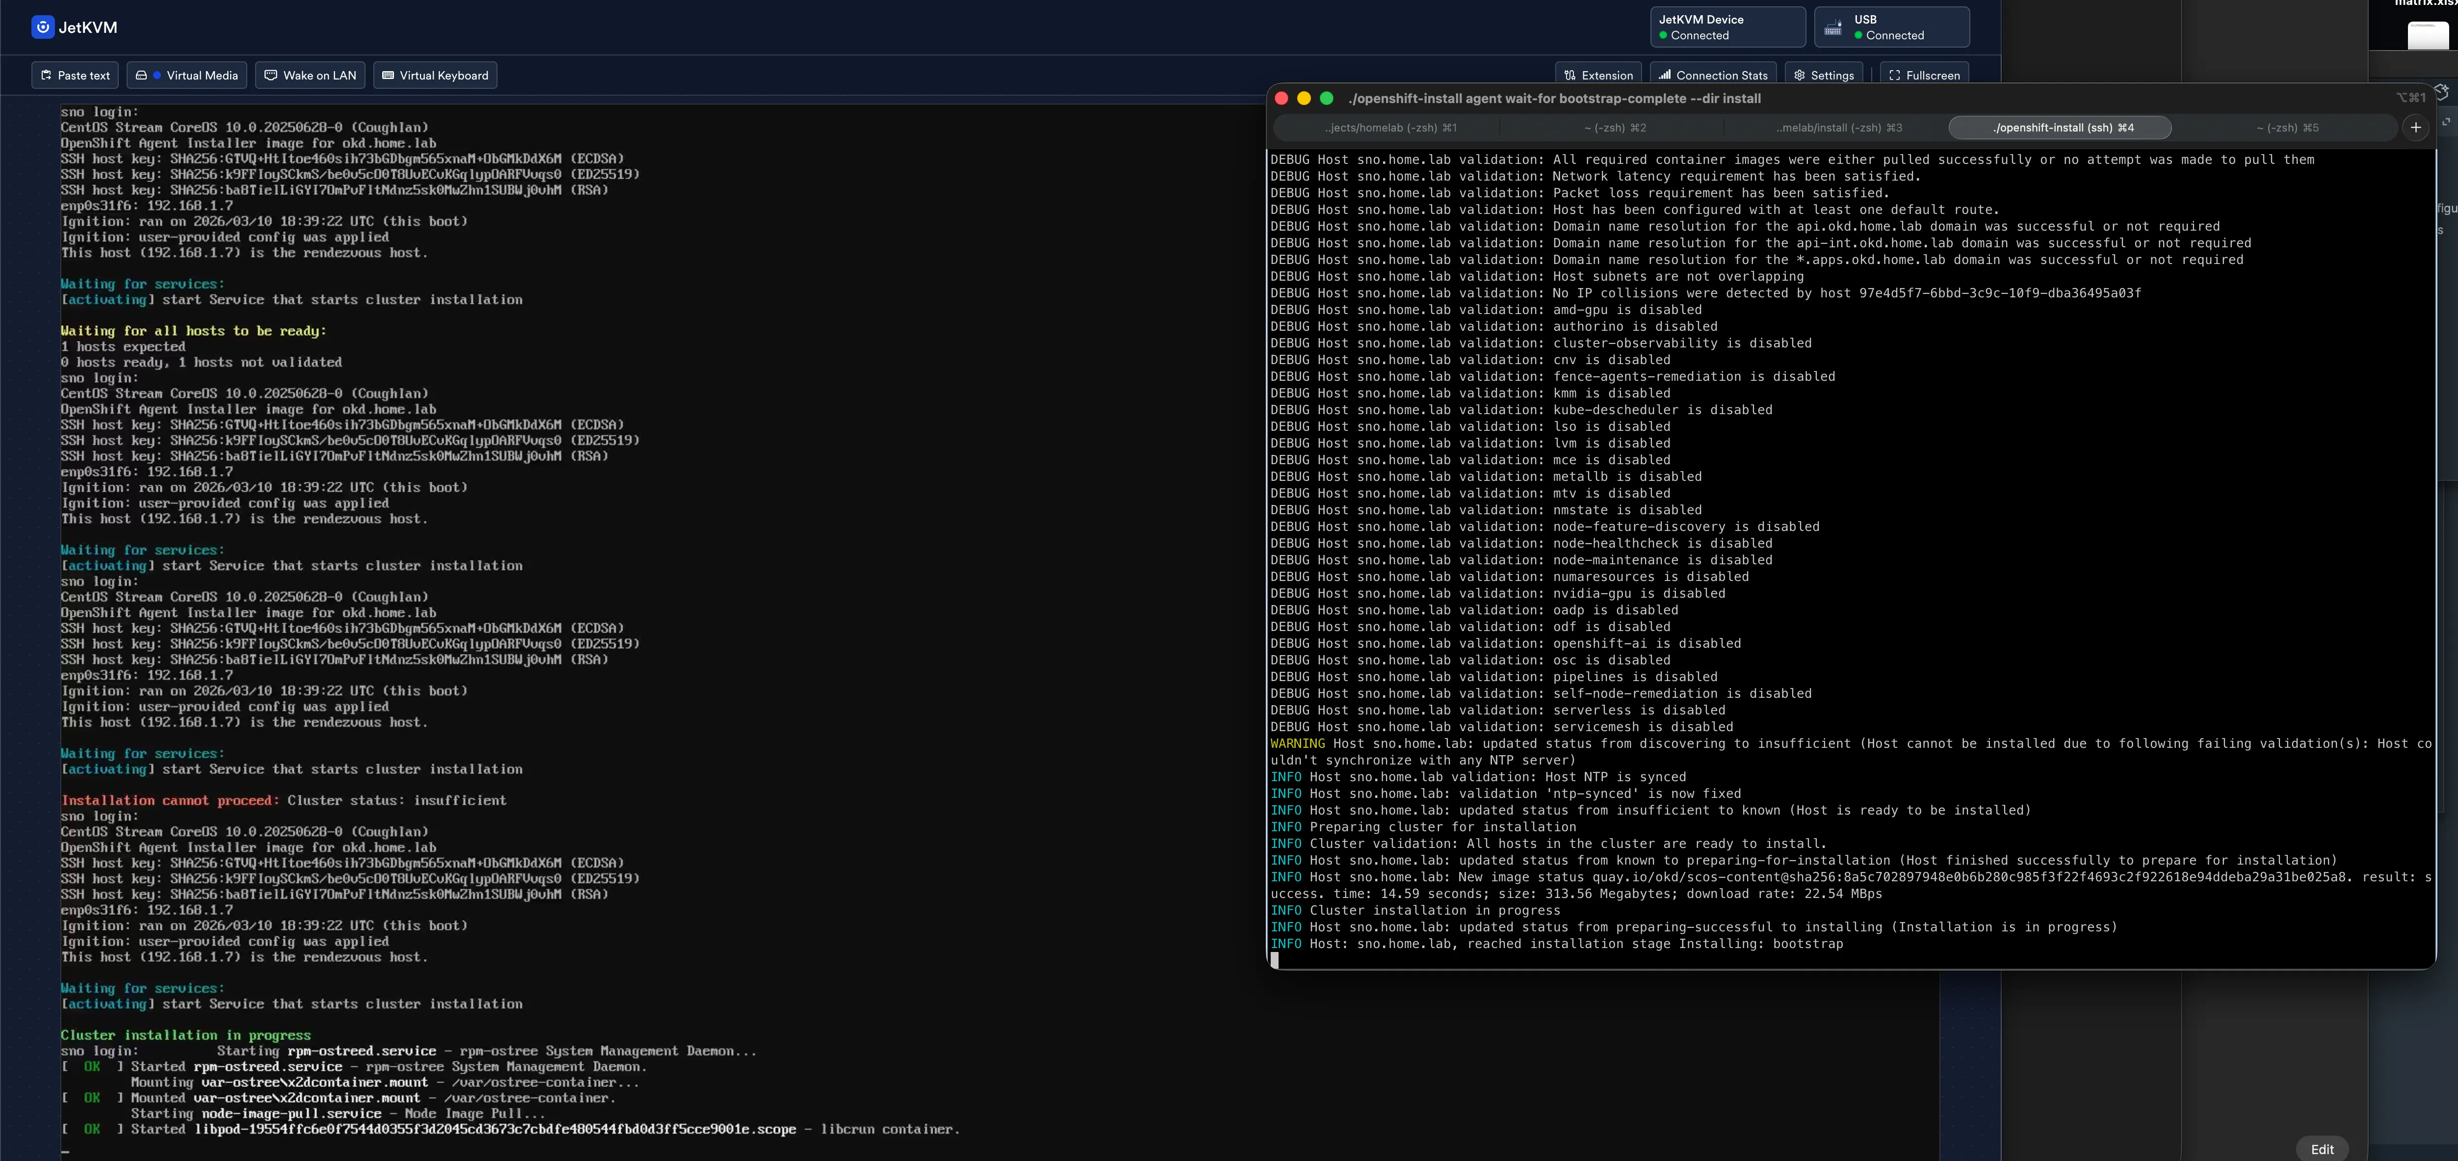
Task: Click the Fullscreen expand icon
Action: click(x=1894, y=76)
